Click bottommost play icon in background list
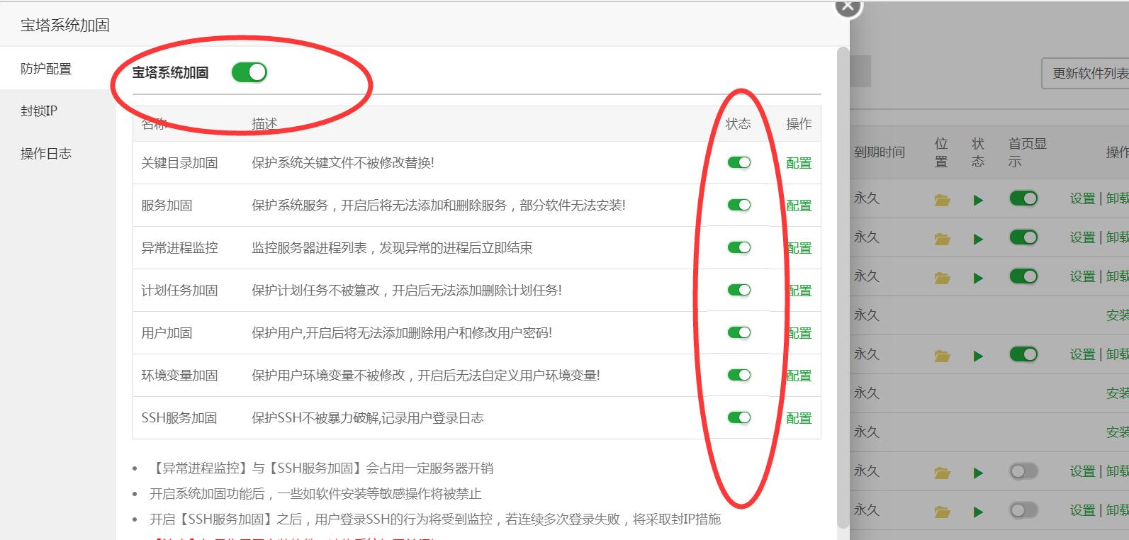Screen dimensions: 1129x540 [x=979, y=512]
